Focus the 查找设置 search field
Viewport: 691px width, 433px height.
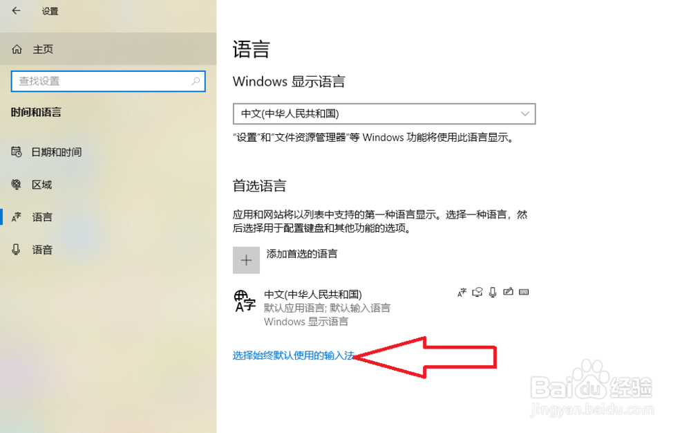(108, 81)
